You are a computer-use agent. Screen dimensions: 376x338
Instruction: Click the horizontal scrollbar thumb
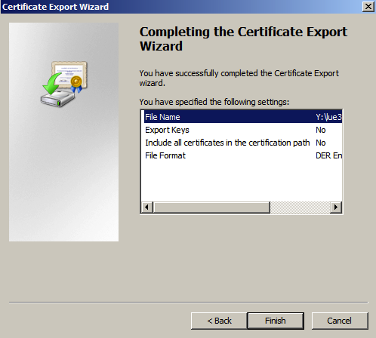(211, 207)
